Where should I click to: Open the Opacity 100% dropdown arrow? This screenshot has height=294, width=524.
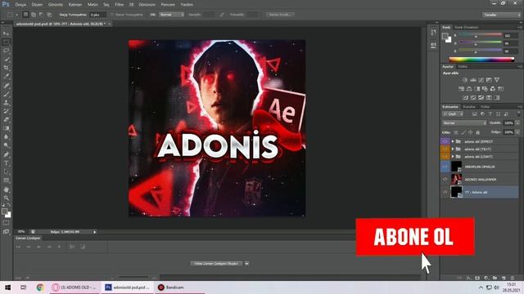pos(517,123)
